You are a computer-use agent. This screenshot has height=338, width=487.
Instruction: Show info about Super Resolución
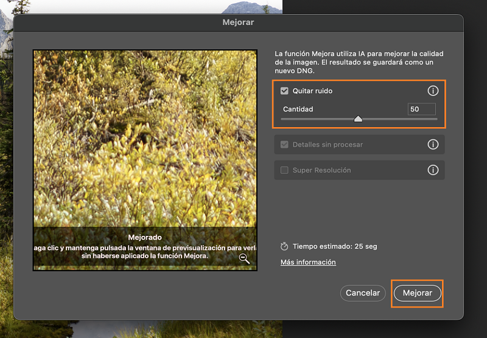[x=433, y=170]
